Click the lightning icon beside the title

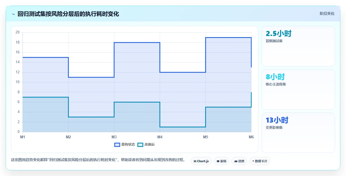[x=13, y=14]
